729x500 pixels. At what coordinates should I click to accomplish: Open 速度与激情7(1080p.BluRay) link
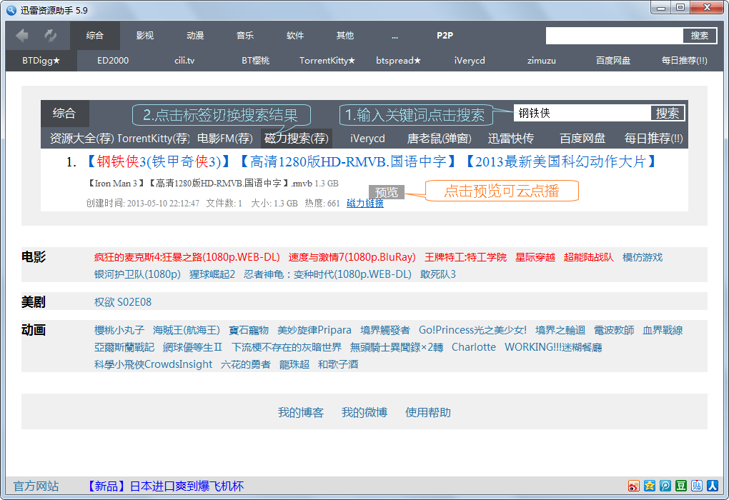[x=352, y=257]
